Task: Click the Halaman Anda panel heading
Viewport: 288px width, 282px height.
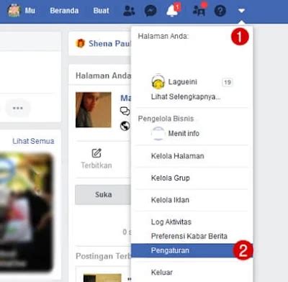Action: (103, 76)
